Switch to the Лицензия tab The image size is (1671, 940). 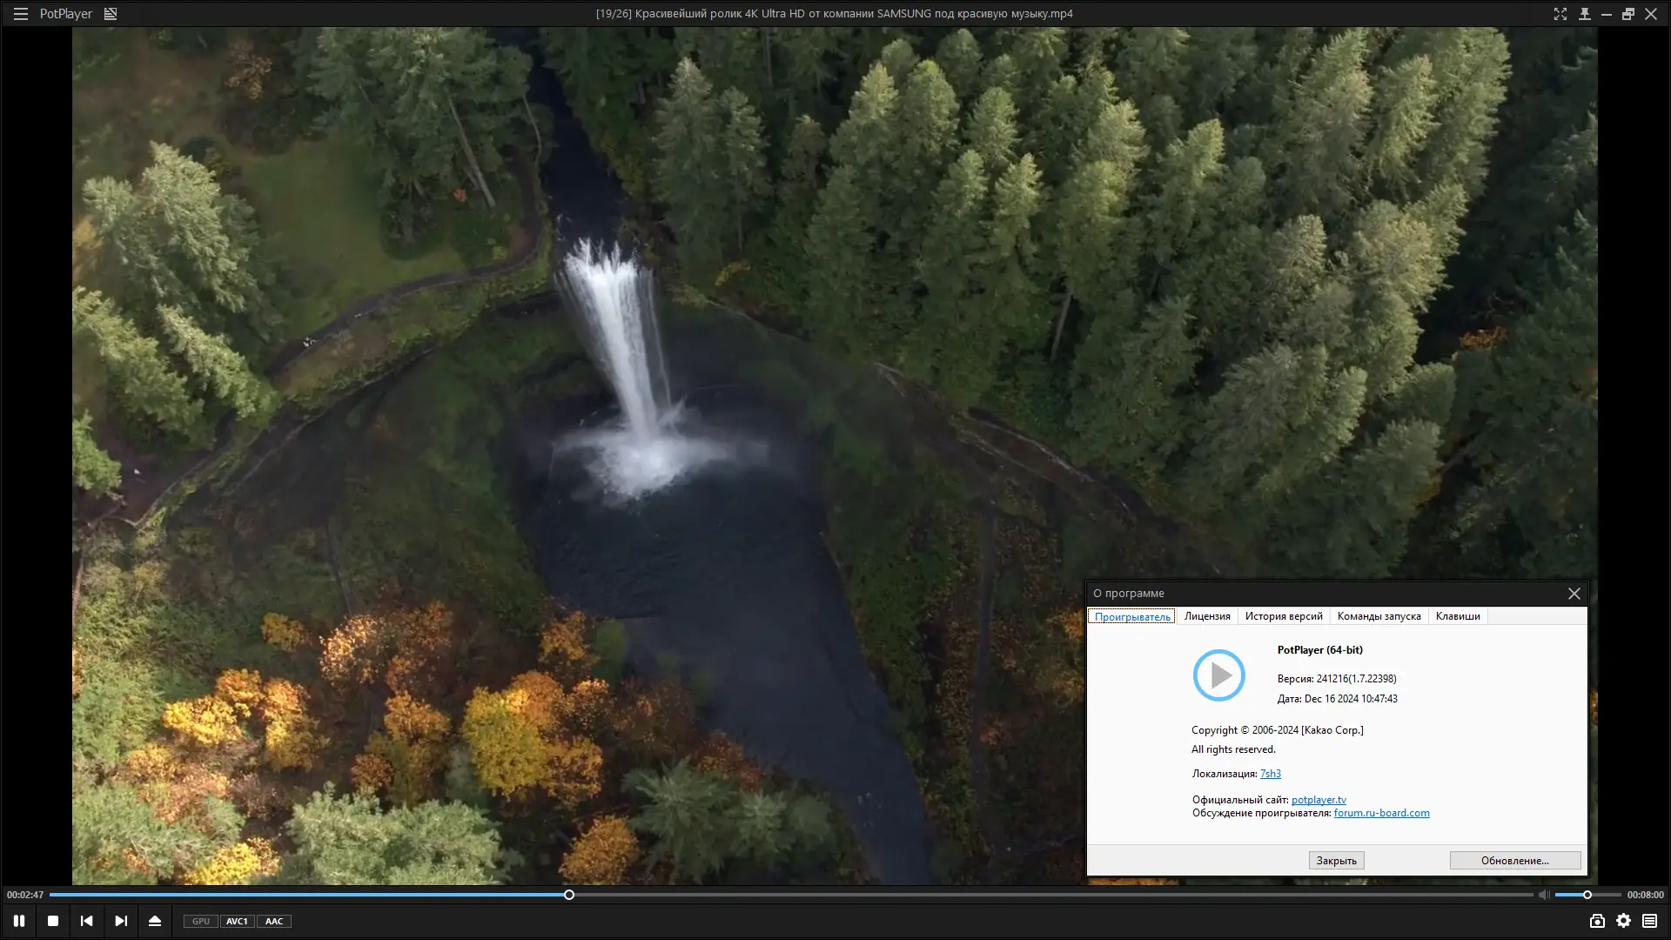1207,616
